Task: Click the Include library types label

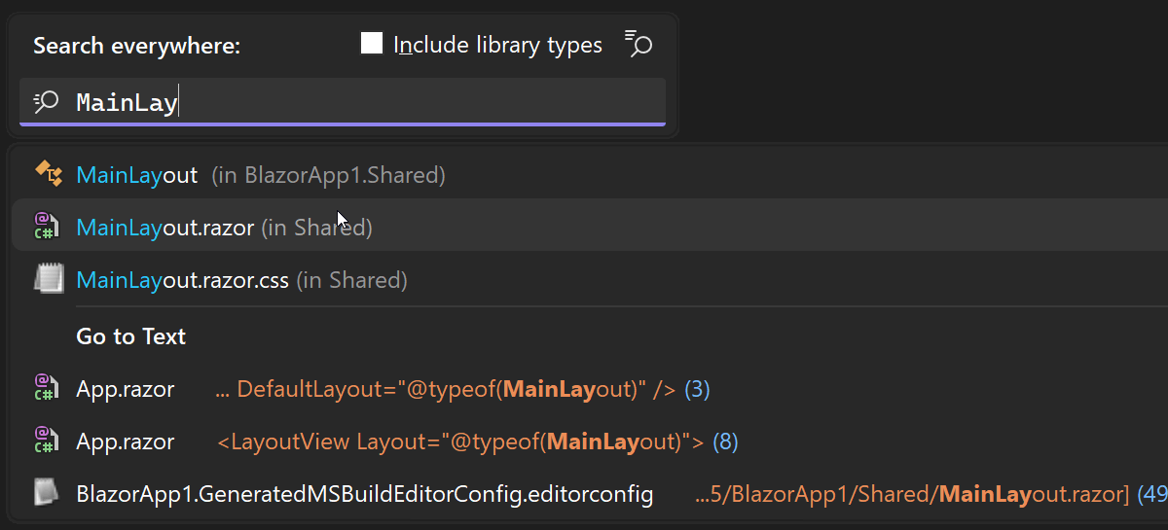Action: tap(497, 45)
